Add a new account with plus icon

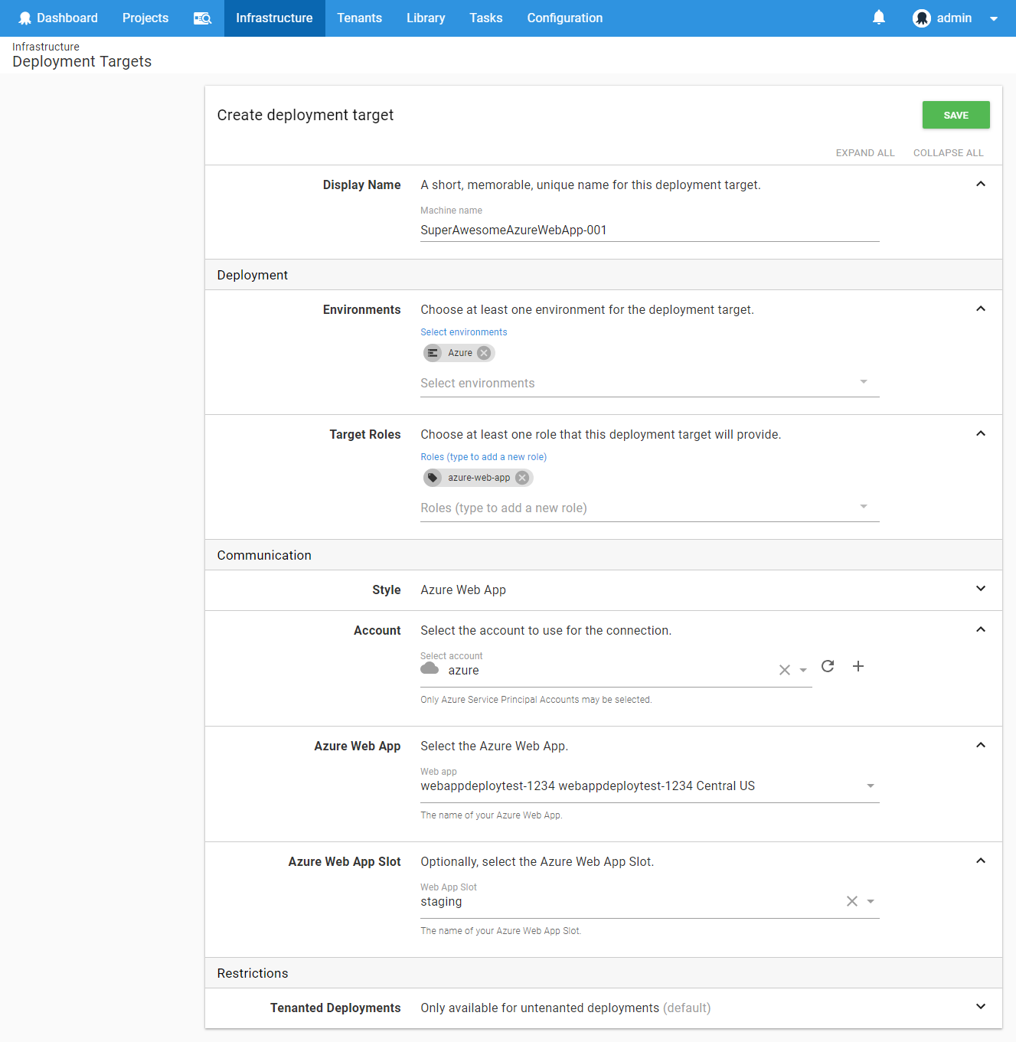click(x=858, y=666)
